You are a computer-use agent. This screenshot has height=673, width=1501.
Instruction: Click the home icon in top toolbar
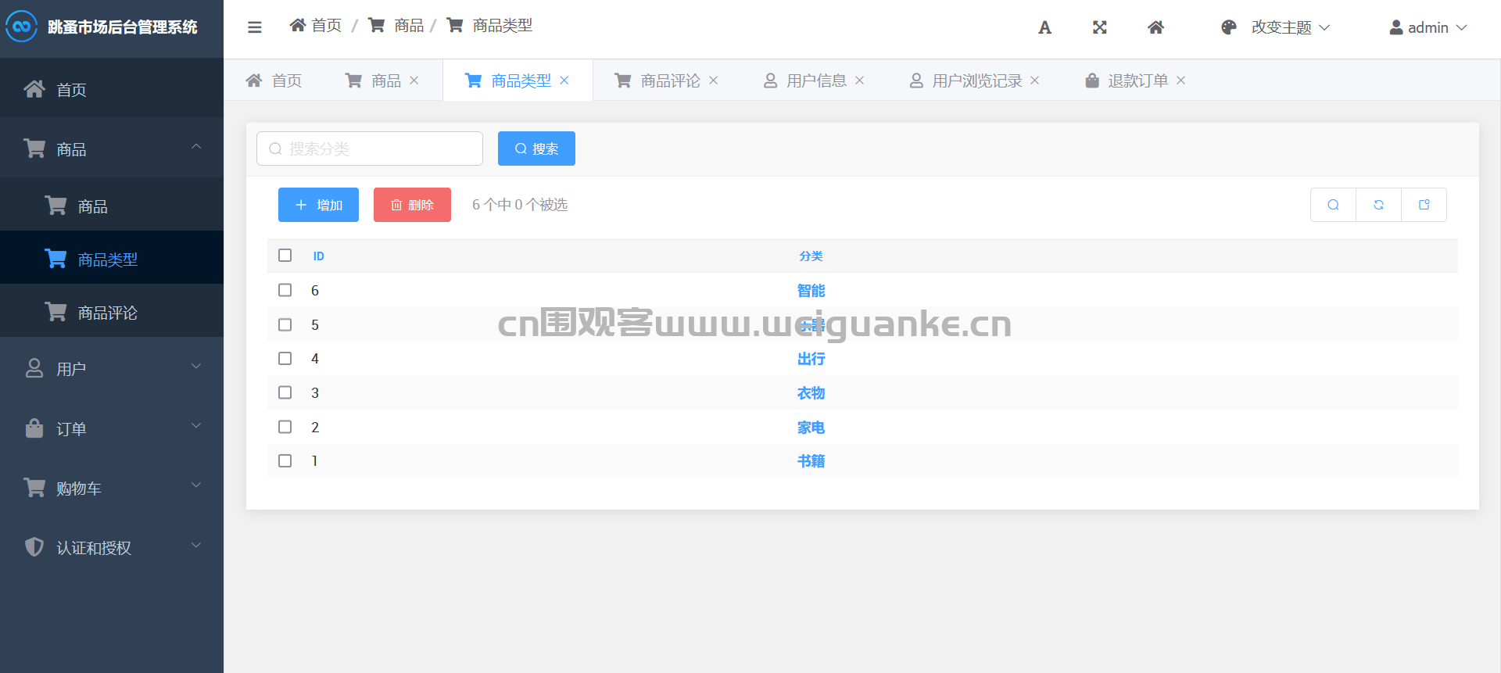pos(1156,27)
